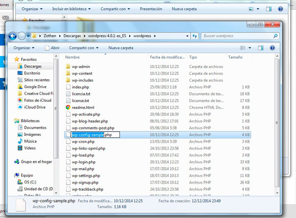
Task: Open Imágenes library
Action: (x=29, y=134)
